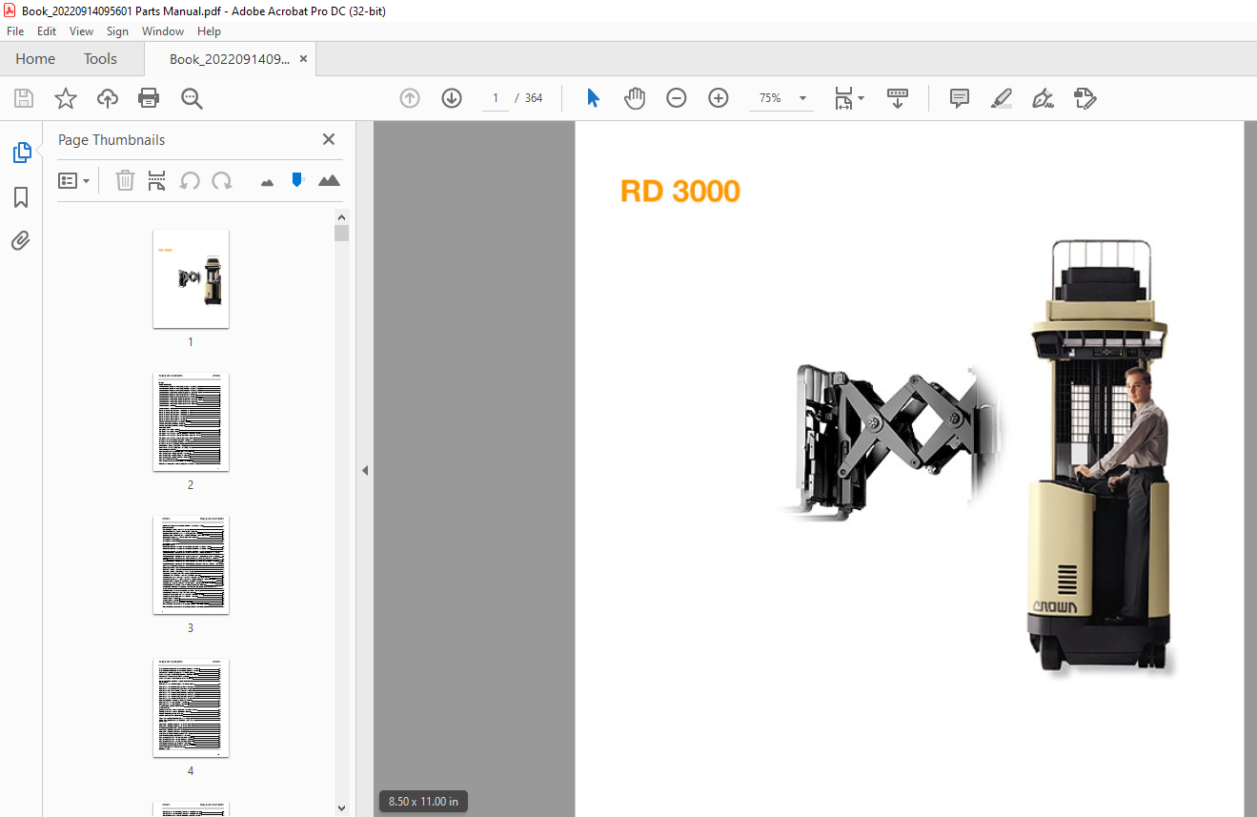Print the document with the printer icon
1257x817 pixels.
(x=149, y=98)
